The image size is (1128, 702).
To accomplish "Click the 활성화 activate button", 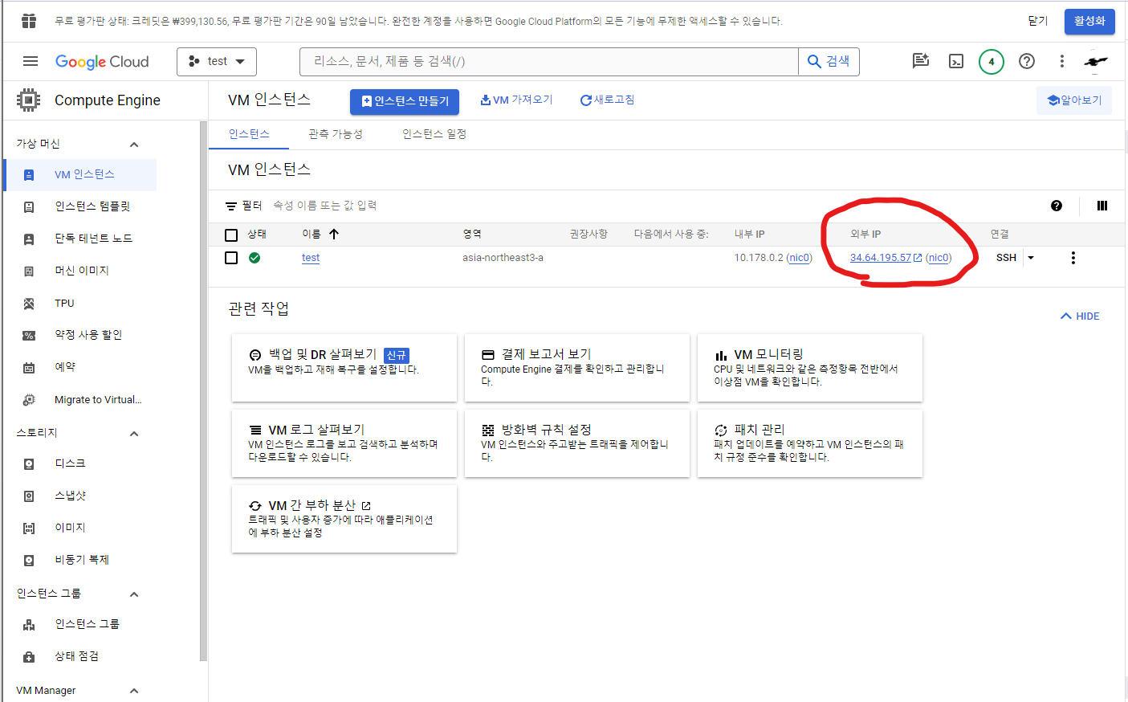I will coord(1089,21).
